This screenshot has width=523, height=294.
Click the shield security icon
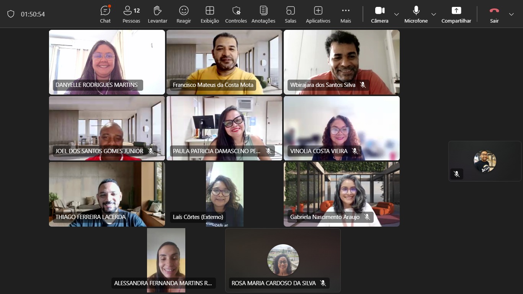pyautogui.click(x=11, y=14)
